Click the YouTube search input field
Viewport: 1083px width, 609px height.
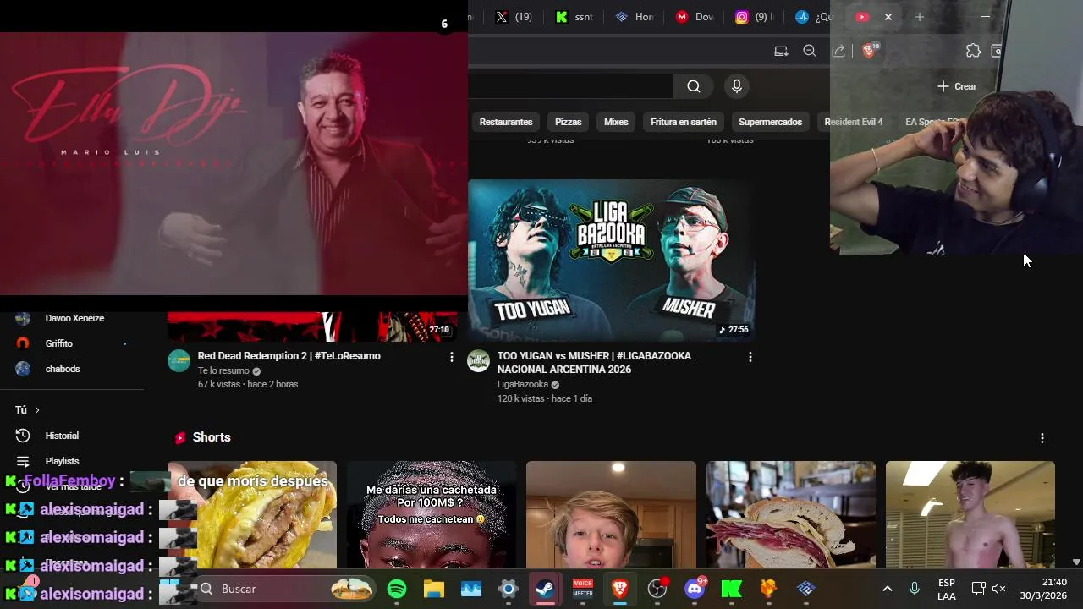571,86
